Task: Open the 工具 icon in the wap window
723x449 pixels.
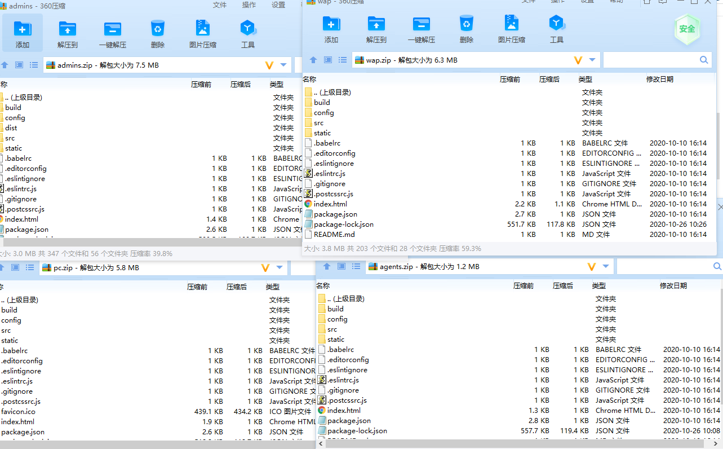Action: (x=556, y=25)
